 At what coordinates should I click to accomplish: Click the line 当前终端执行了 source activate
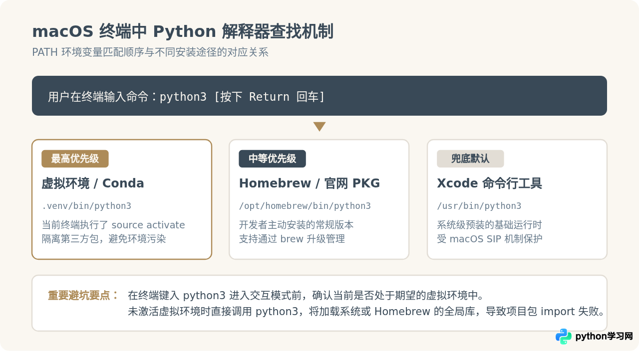click(x=113, y=225)
